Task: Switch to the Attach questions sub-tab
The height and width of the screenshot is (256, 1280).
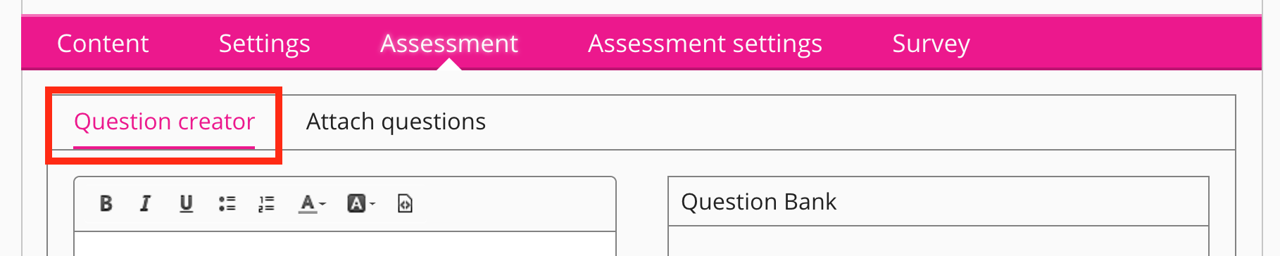Action: pyautogui.click(x=396, y=122)
